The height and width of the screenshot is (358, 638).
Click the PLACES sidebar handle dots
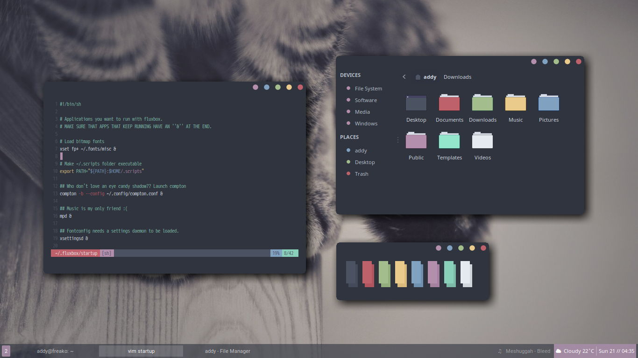[397, 139]
